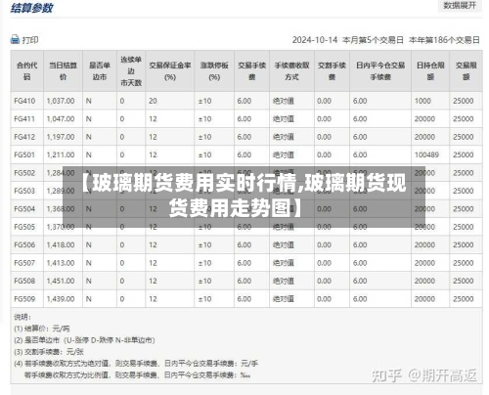Click the 交割手续费 column header
This screenshot has height=395, width=489.
click(x=332, y=71)
